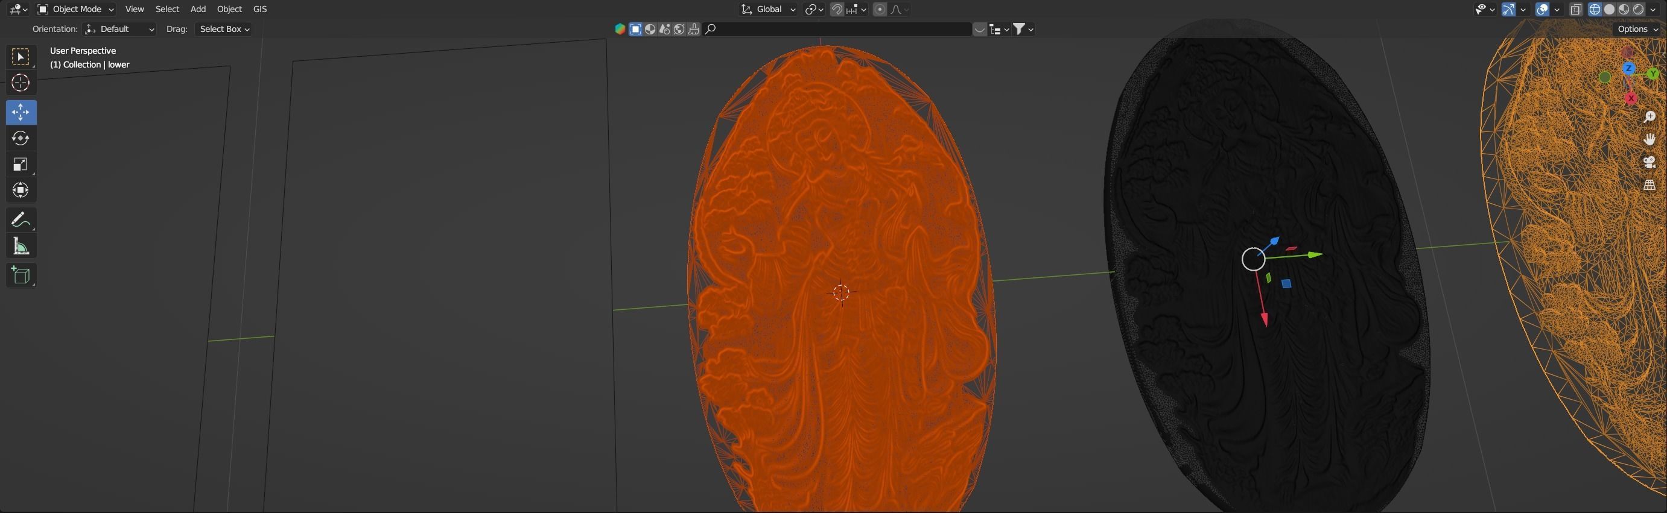Open the selectability and visibility dropdown
This screenshot has height=513, width=1667.
click(x=1485, y=9)
